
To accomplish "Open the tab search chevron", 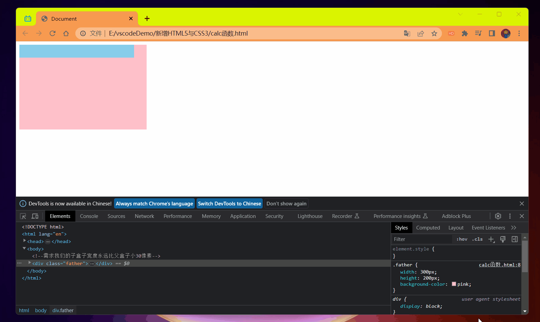I will pos(460,14).
